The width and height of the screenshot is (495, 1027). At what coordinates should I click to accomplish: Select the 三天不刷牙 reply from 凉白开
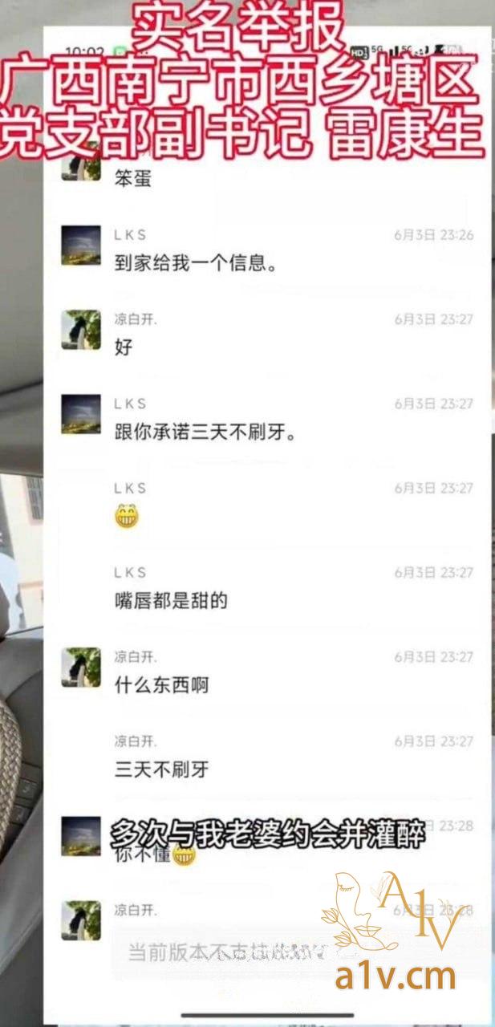[x=161, y=770]
